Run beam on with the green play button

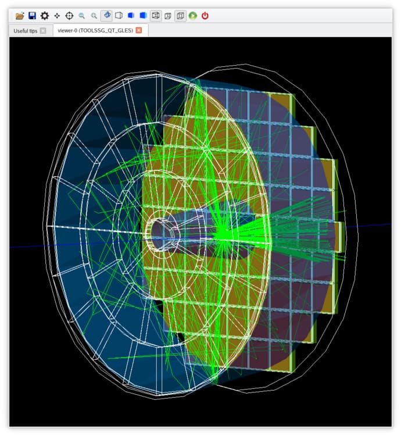pyautogui.click(x=192, y=16)
